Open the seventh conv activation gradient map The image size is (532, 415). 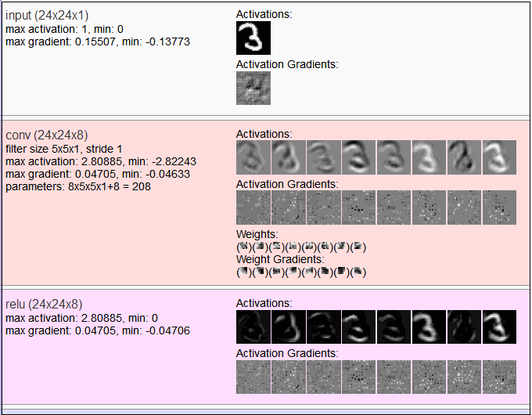[465, 207]
